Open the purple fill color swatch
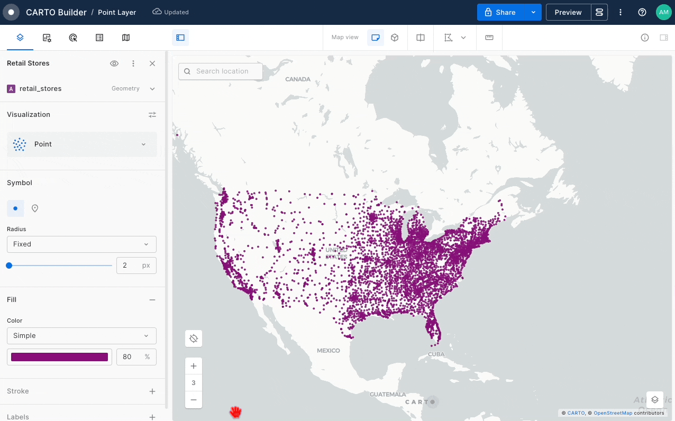 59,357
